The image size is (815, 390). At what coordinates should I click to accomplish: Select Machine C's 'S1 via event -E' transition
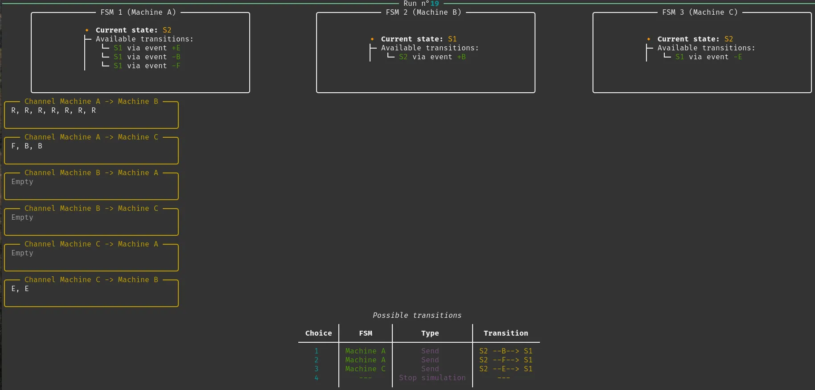click(x=708, y=57)
